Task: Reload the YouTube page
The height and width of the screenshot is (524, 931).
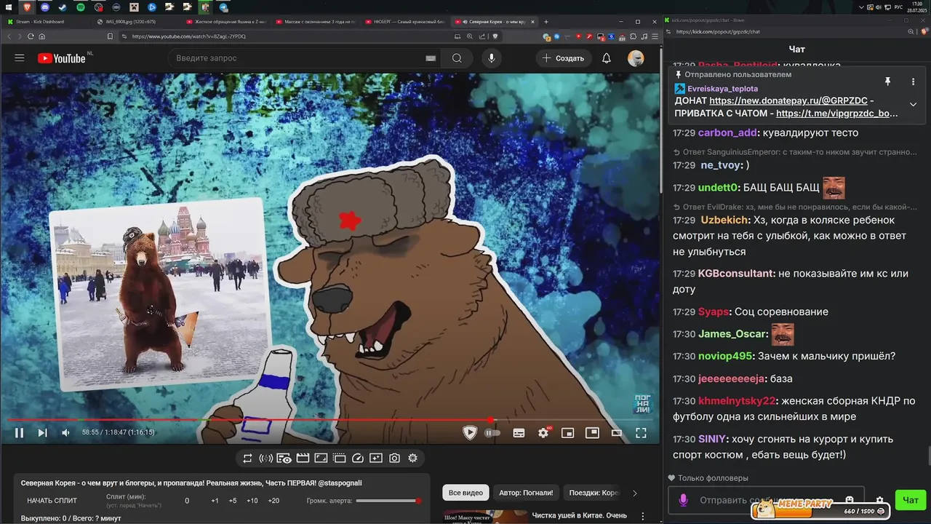Action: click(x=31, y=36)
